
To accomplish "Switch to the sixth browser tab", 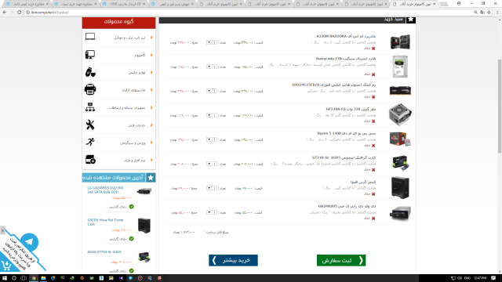I will pos(268,4).
